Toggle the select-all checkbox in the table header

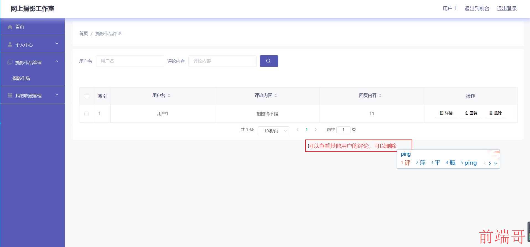[x=87, y=96]
